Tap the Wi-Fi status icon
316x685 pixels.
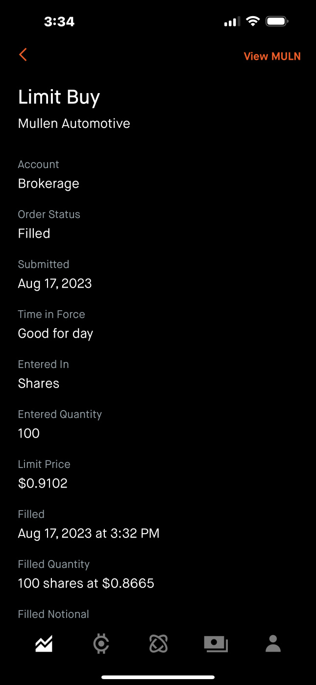pos(253,21)
